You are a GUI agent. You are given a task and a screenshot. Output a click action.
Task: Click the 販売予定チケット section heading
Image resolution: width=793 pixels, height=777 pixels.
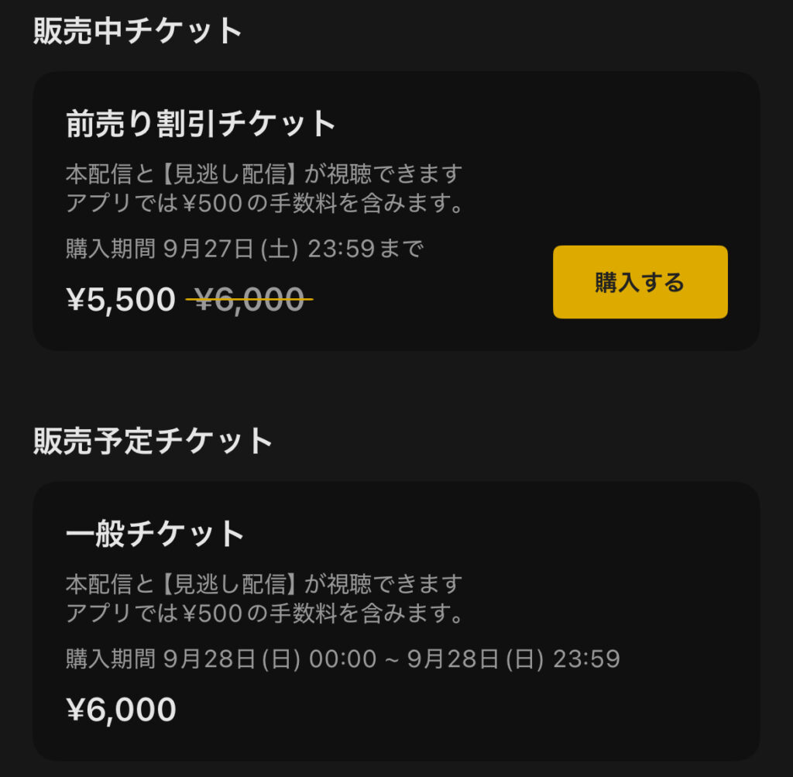coord(153,441)
